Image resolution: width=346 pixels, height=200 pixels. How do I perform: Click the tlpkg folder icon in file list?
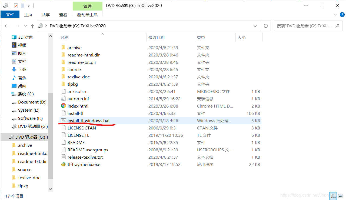(x=63, y=84)
